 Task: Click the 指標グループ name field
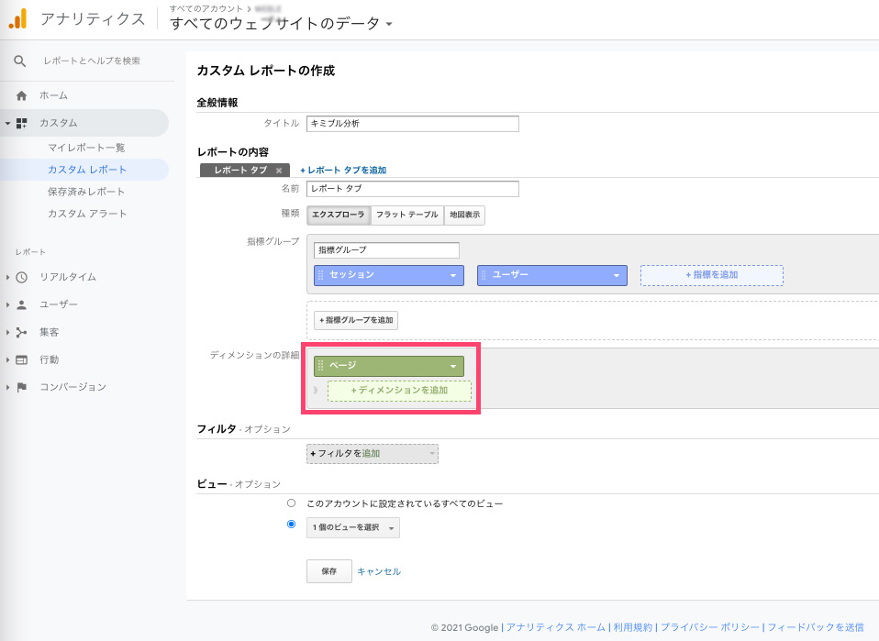(386, 250)
